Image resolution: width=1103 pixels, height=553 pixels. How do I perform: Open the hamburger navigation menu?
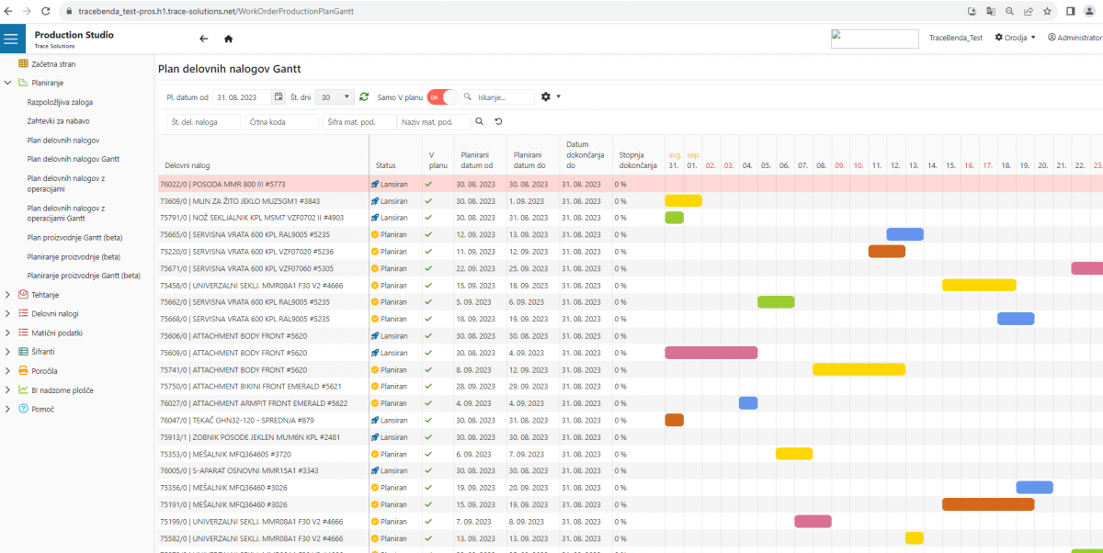(x=11, y=39)
